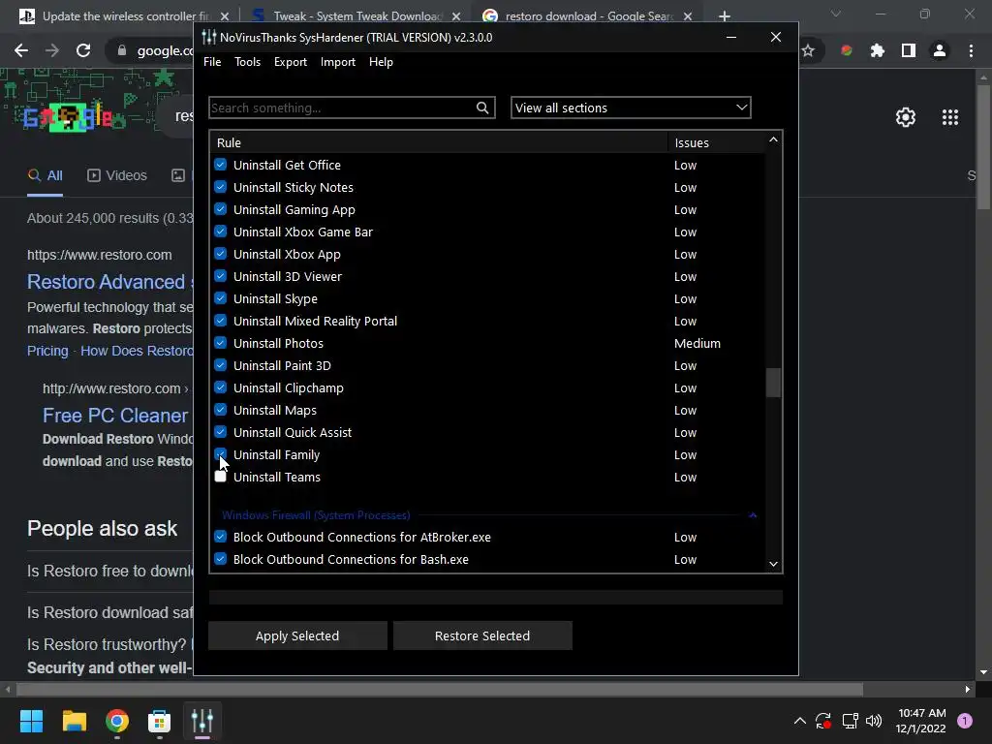Click Chrome's horizontal scrollbar thumb
This screenshot has height=744, width=992.
(x=440, y=689)
